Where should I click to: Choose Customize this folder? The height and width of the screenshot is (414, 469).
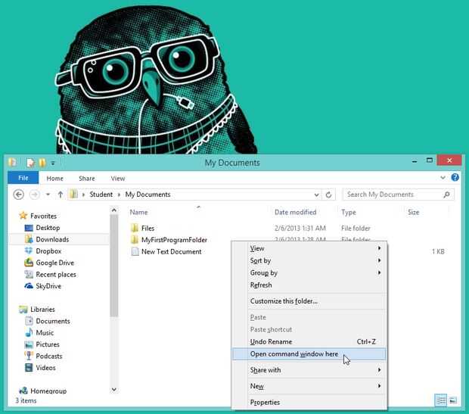pyautogui.click(x=309, y=301)
